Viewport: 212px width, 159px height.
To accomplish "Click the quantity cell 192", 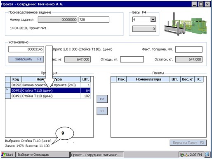I will [85, 96].
